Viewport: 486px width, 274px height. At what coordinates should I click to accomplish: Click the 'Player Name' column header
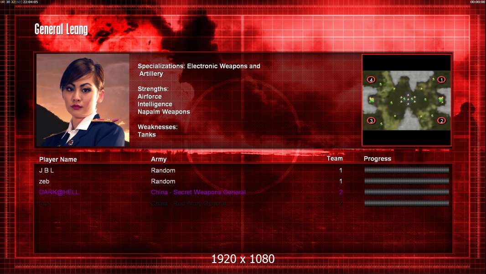(58, 159)
